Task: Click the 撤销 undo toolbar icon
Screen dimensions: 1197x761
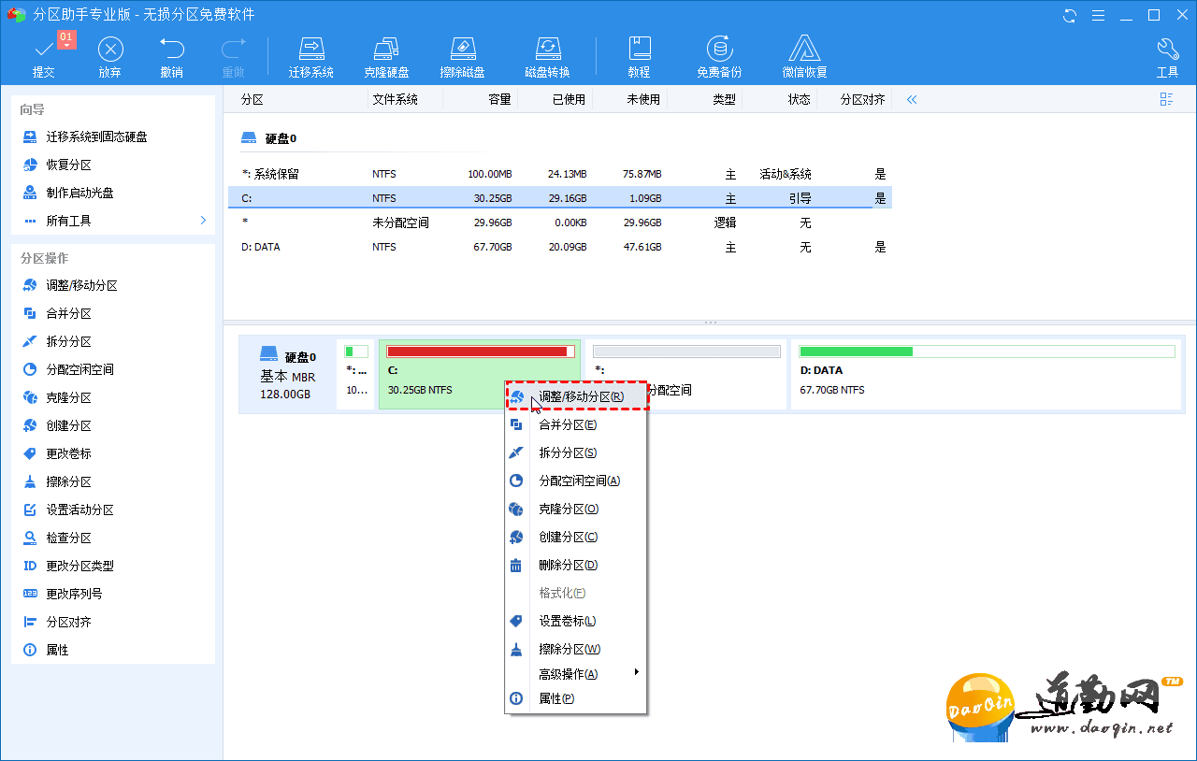Action: [171, 57]
